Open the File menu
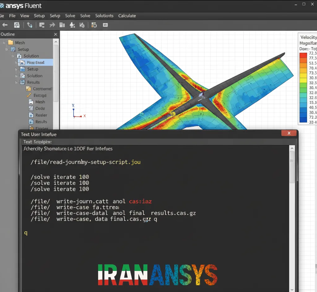The width and height of the screenshot is (317, 292). [12, 16]
